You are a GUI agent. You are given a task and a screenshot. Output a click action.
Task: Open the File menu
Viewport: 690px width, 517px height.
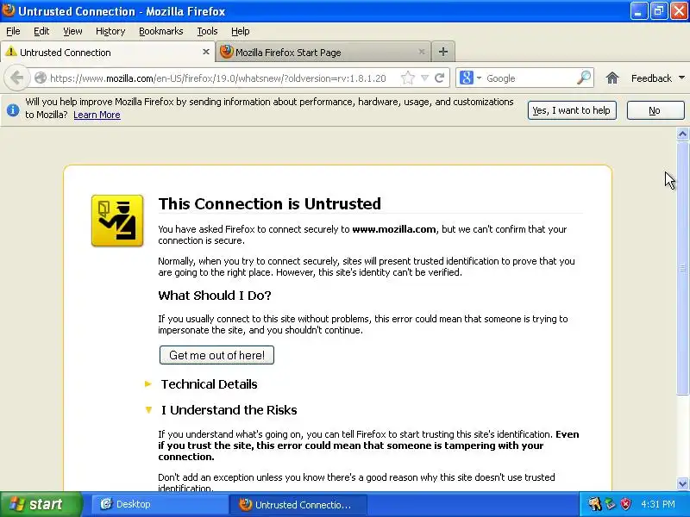click(x=13, y=31)
